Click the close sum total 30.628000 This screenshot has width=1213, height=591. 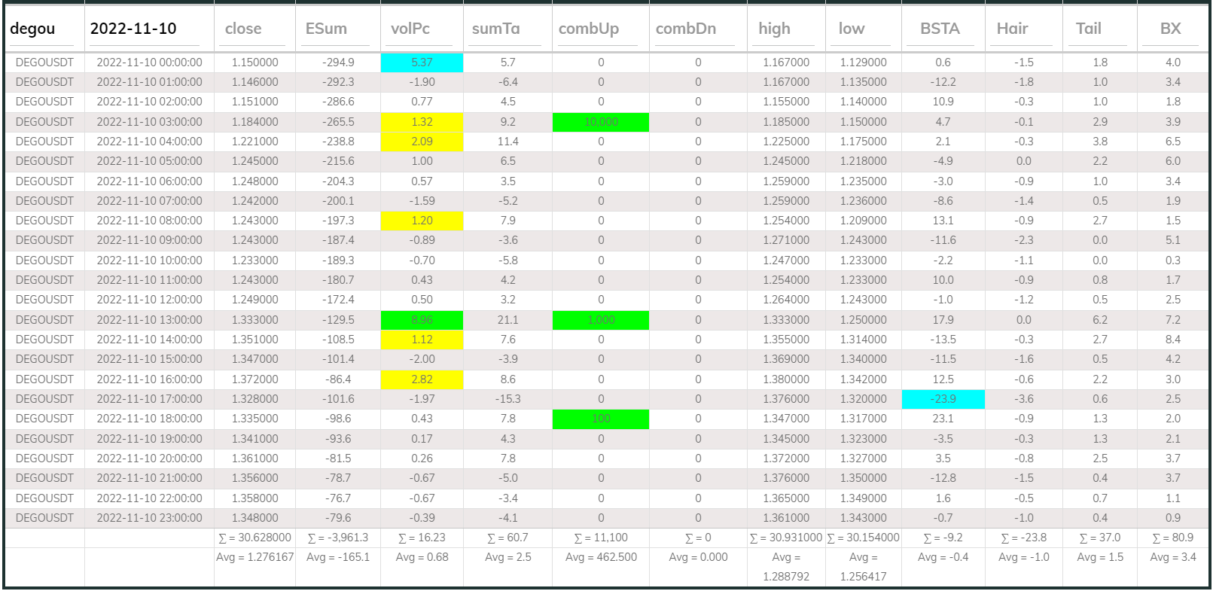[x=254, y=538]
